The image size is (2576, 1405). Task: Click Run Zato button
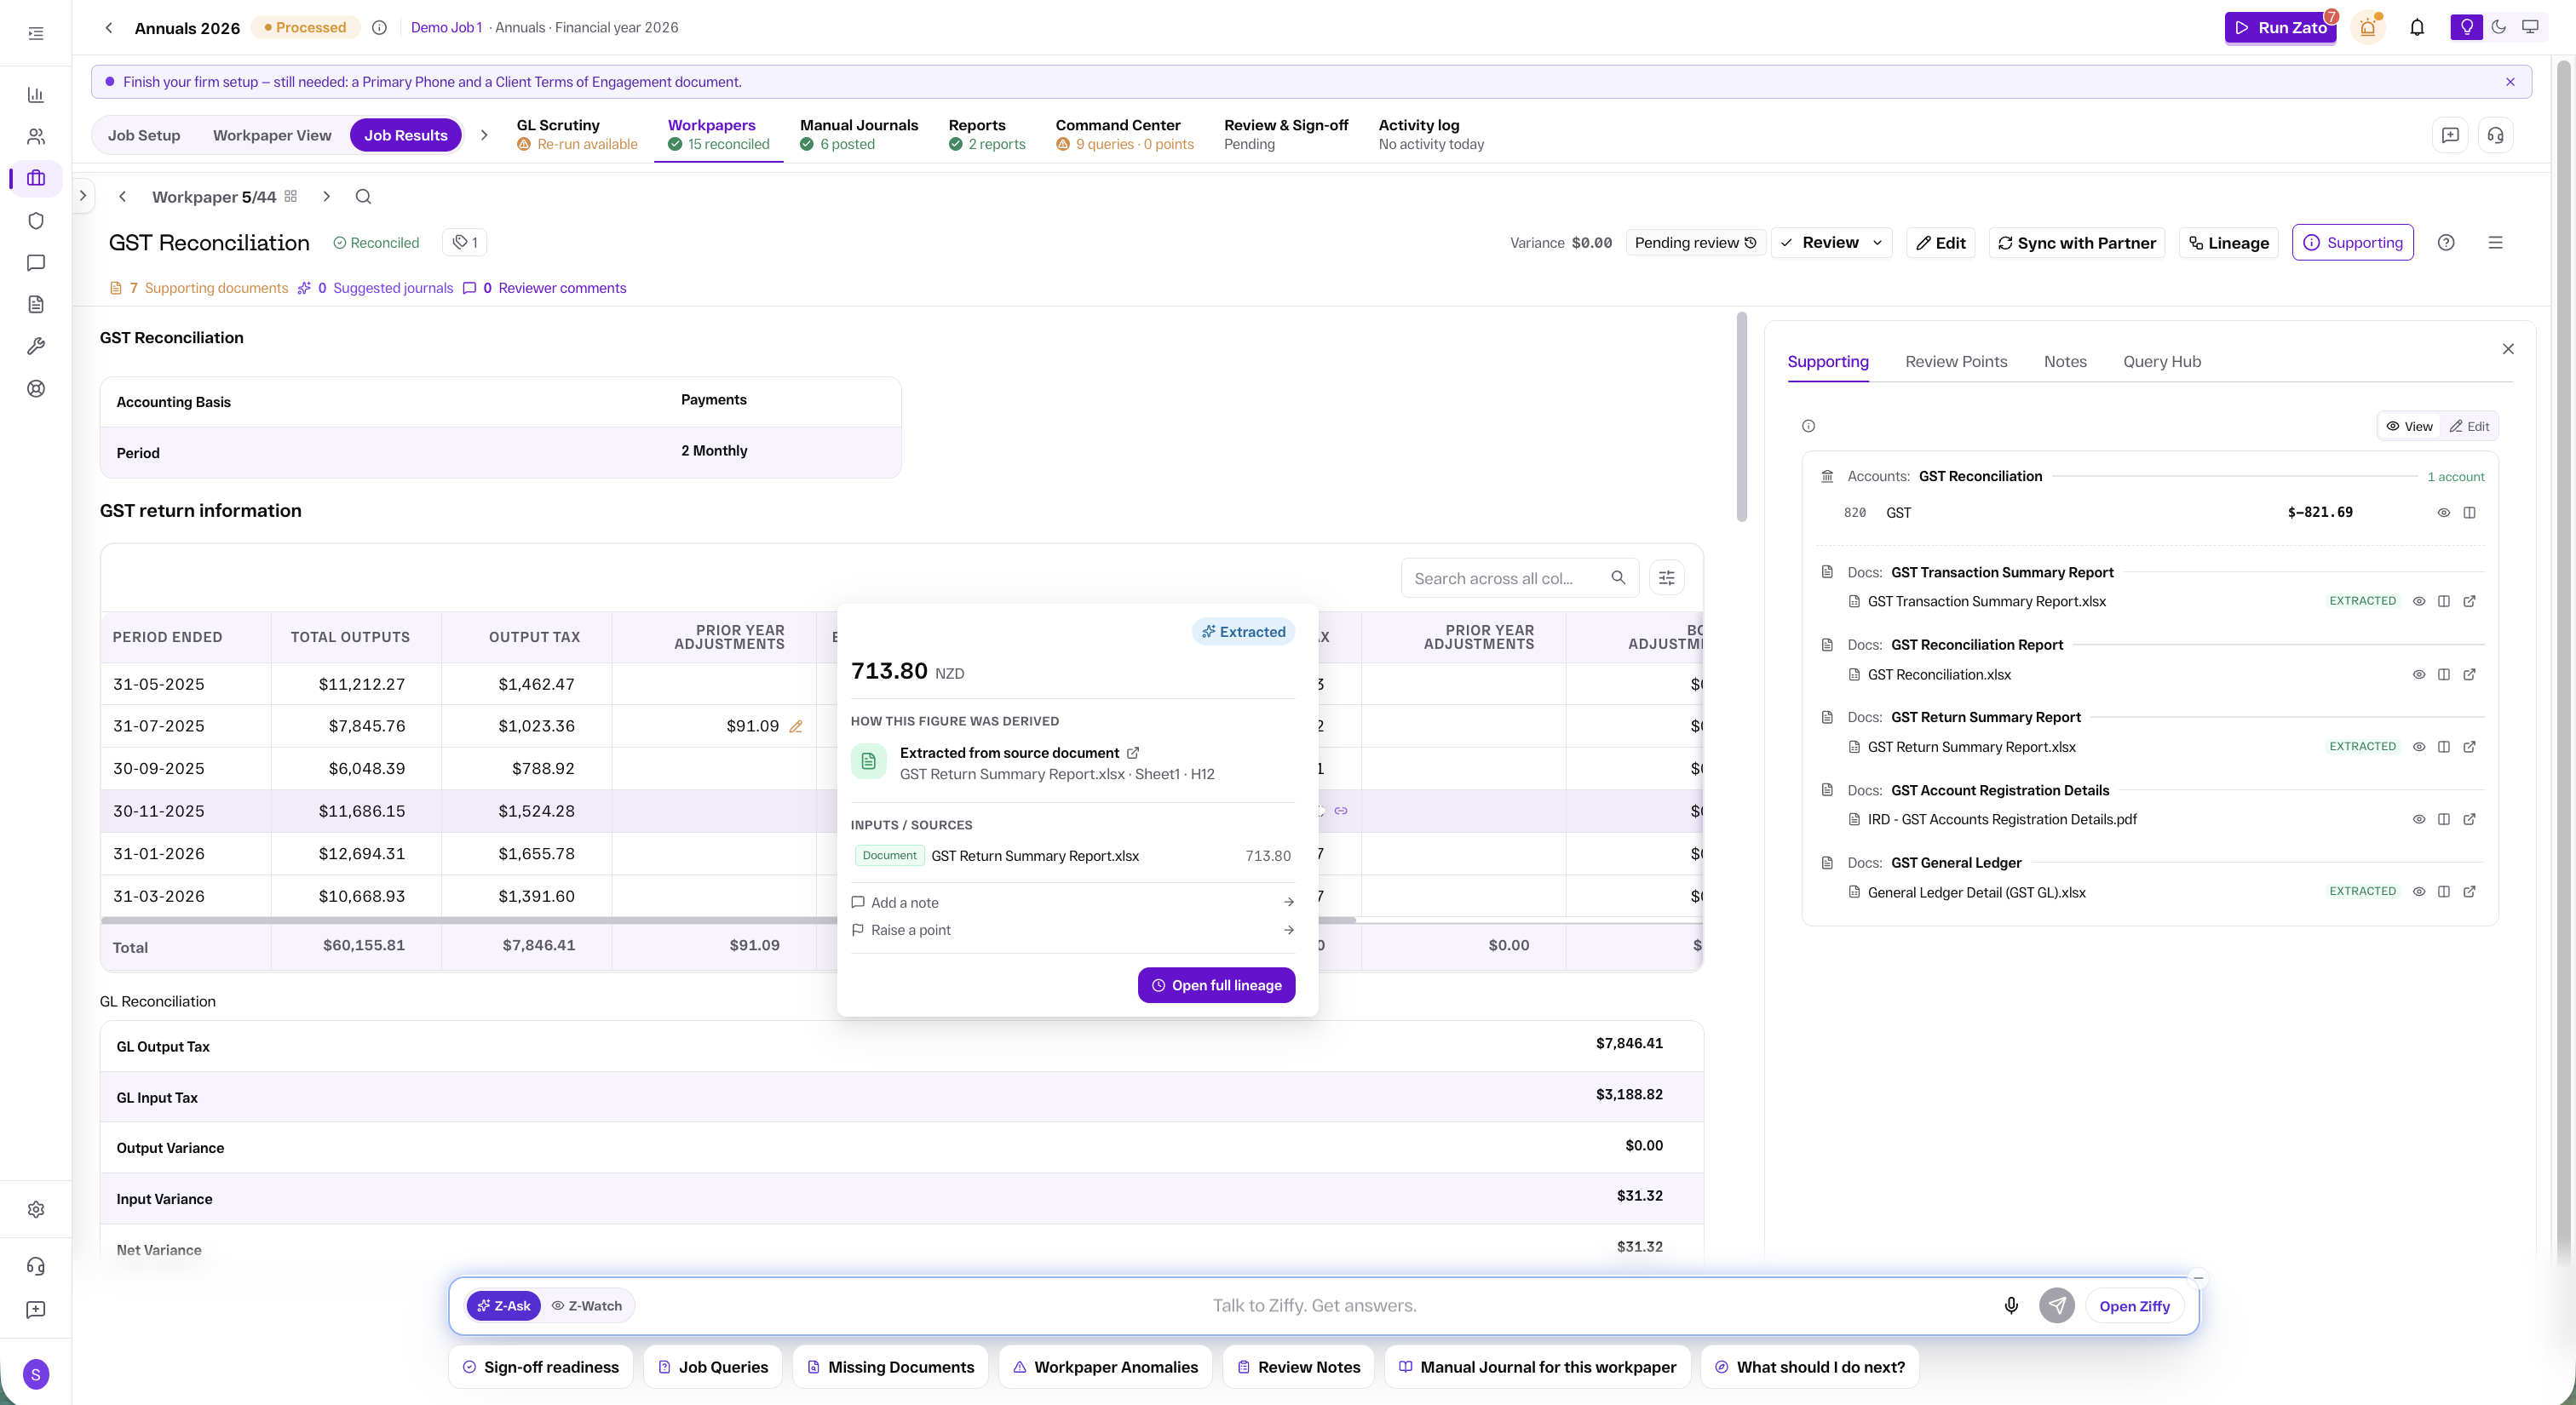tap(2280, 27)
